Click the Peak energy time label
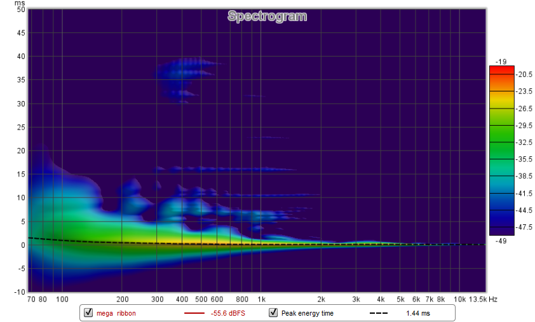535x322 pixels. pos(308,313)
